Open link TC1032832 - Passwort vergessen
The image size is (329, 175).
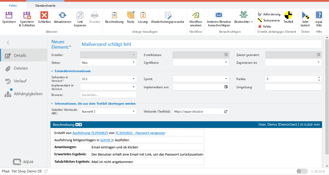[140, 133]
